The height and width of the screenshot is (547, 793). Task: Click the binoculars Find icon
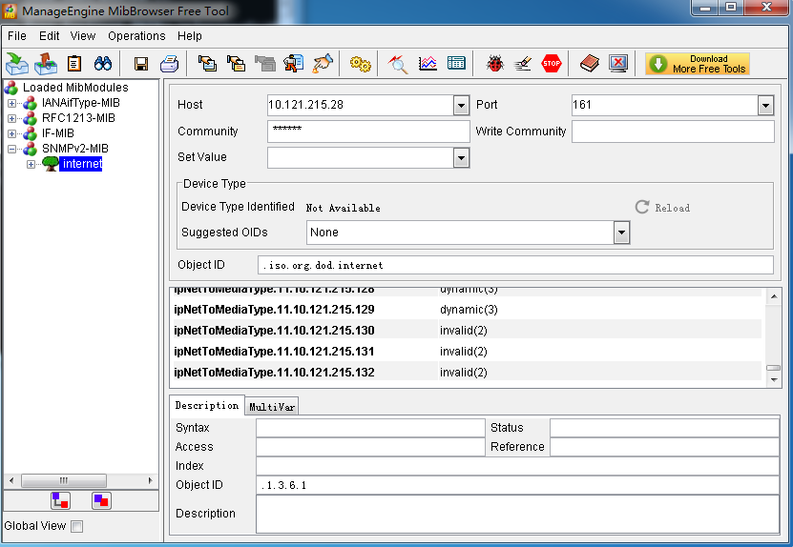click(x=103, y=64)
